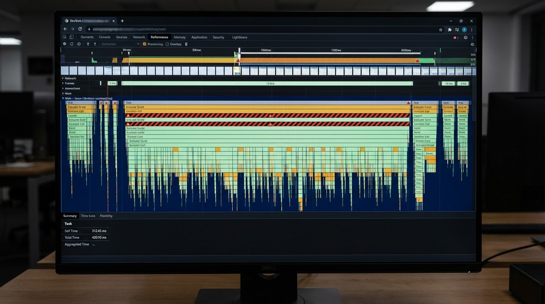
Task: Select the Performance panel tab
Action: click(159, 37)
